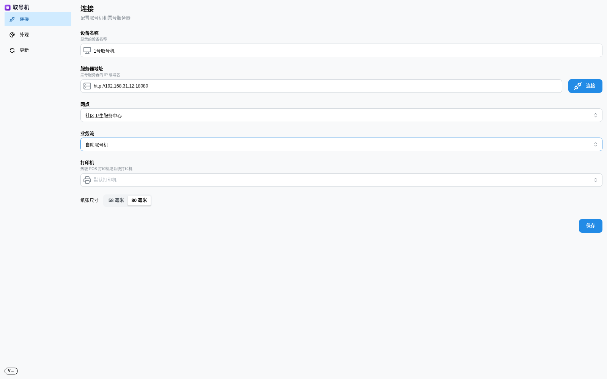
Task: Click the blue 连接 button next to server address
Action: (x=585, y=86)
